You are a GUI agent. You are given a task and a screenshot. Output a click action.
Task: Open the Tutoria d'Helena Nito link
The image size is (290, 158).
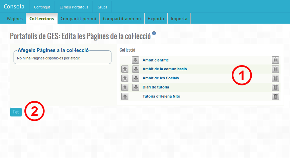[161, 96]
